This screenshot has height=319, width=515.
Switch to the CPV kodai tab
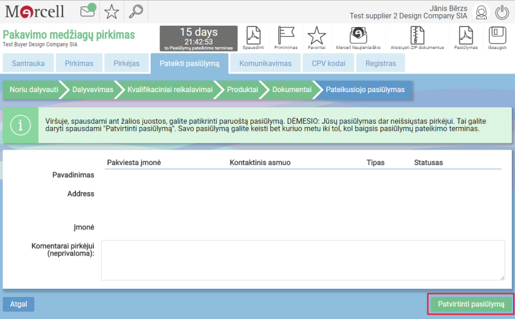(328, 63)
